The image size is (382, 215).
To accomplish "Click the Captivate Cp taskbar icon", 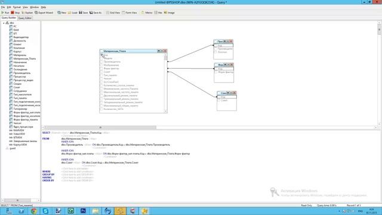I will 70,211.
